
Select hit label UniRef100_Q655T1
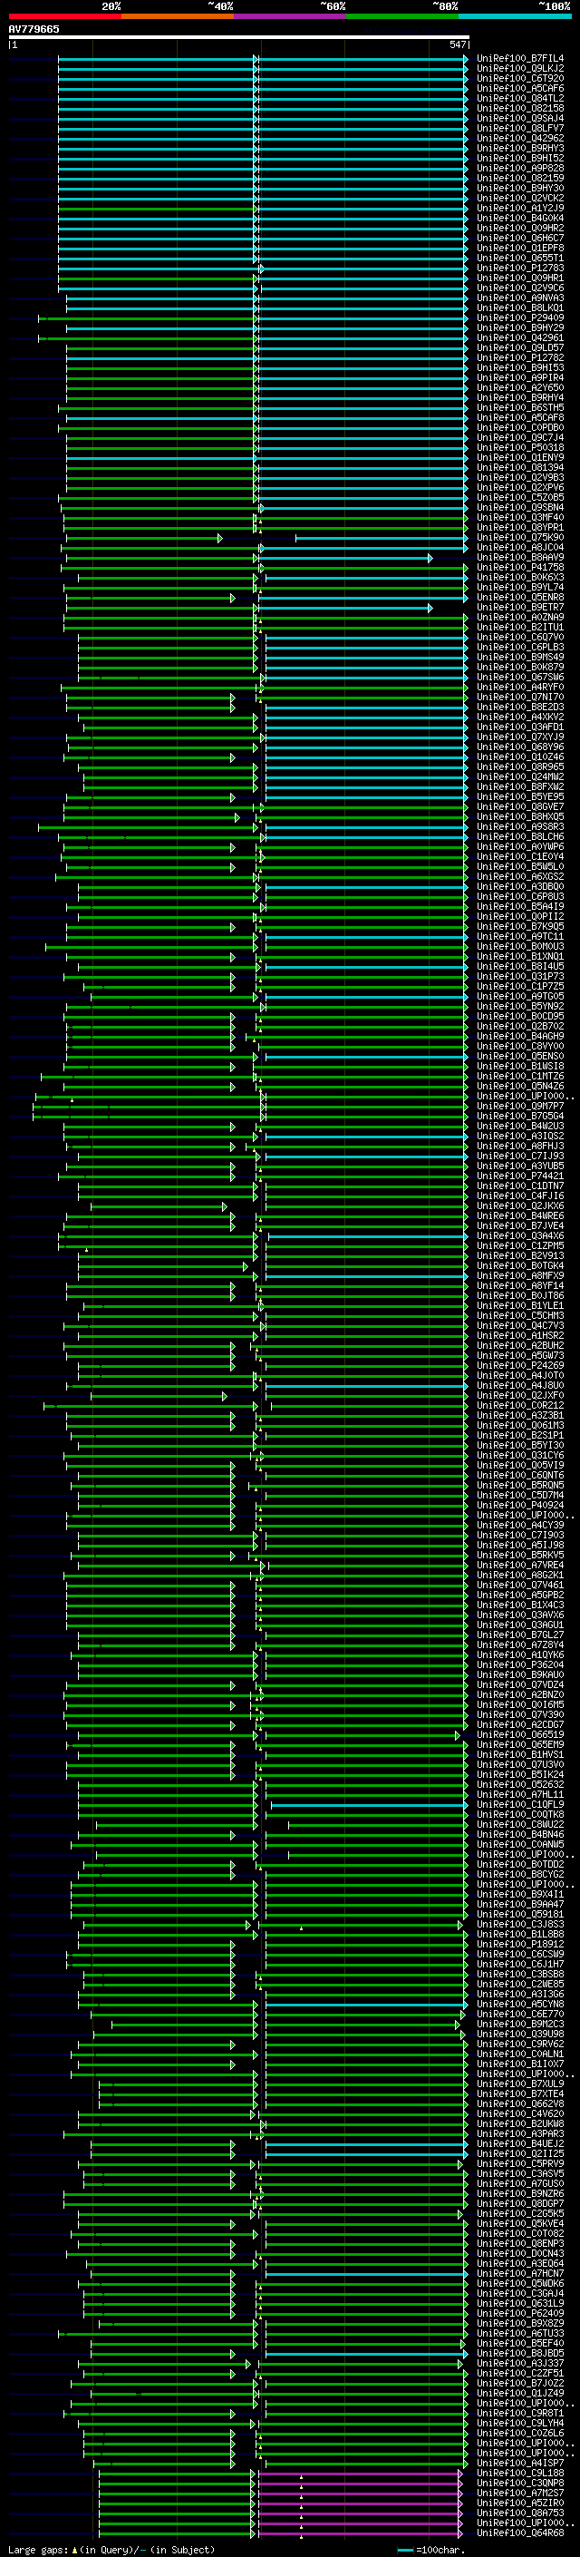tap(519, 259)
